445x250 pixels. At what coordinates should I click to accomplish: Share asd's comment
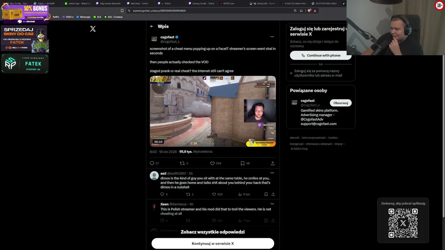(273, 194)
